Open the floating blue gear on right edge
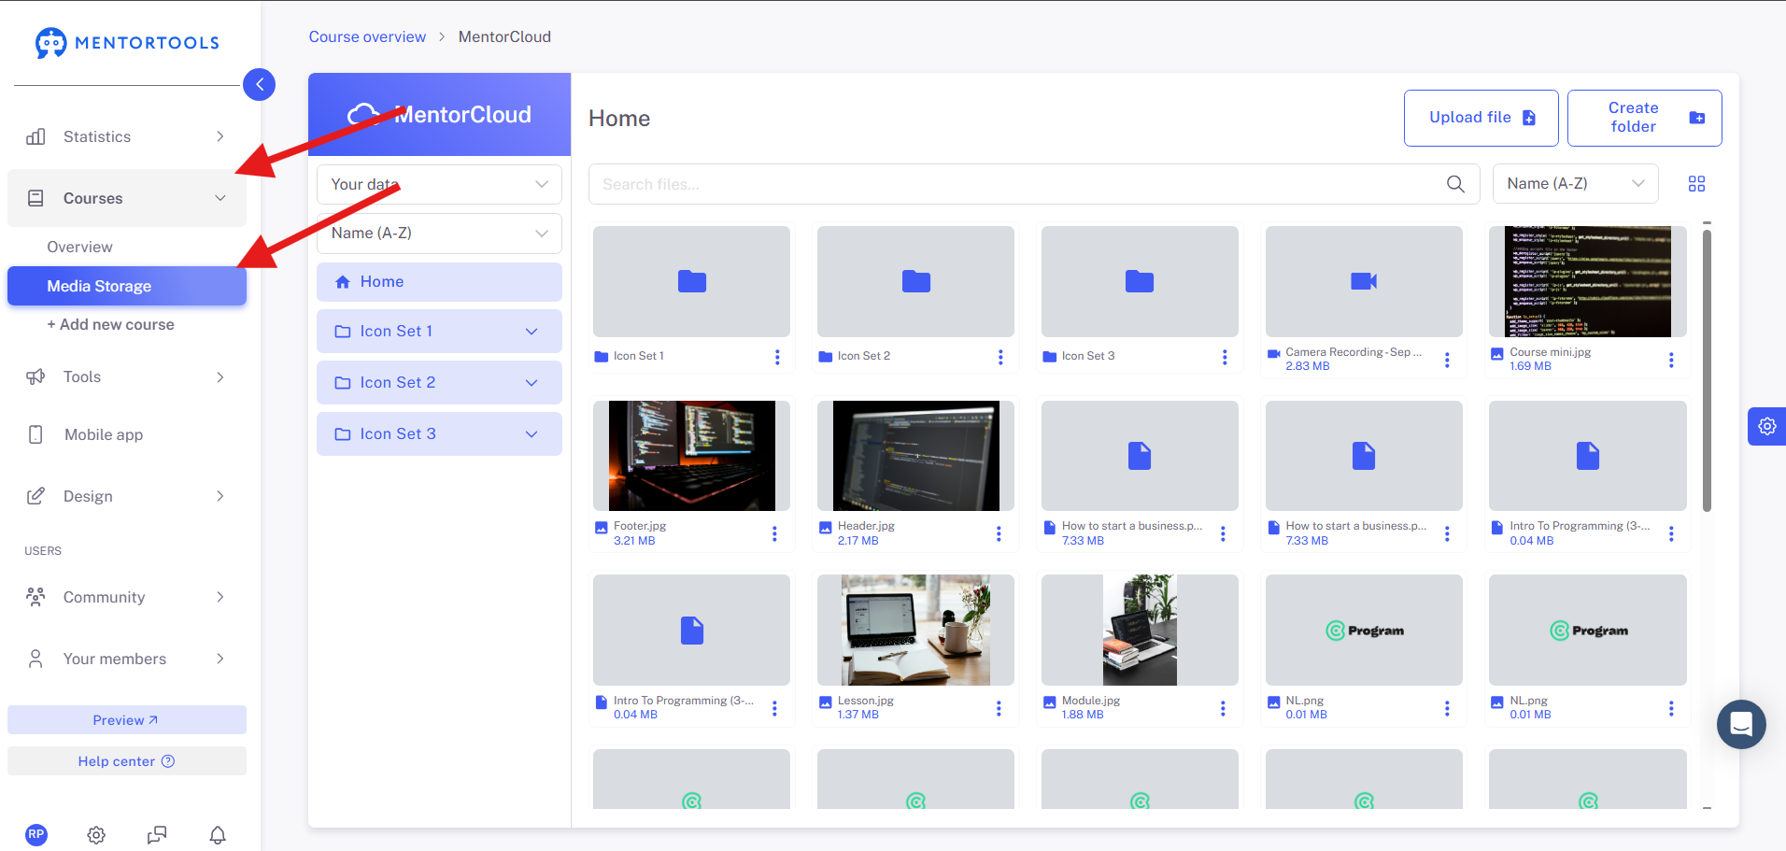 point(1767,426)
